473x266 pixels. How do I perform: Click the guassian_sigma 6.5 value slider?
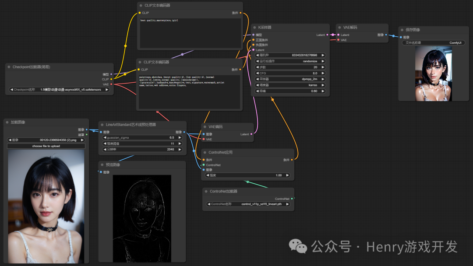coord(142,137)
